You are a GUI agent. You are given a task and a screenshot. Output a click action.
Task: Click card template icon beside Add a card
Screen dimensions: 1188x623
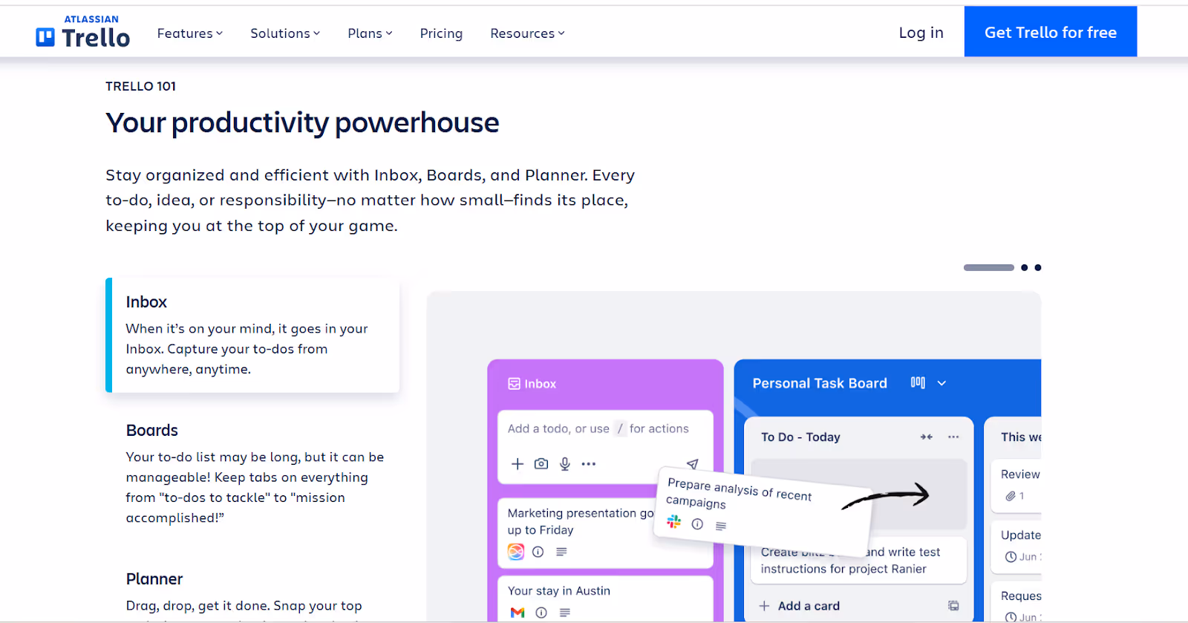click(953, 606)
